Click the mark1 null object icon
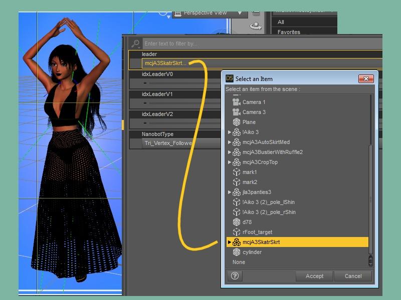Image resolution: width=401 pixels, height=300 pixels. point(236,172)
